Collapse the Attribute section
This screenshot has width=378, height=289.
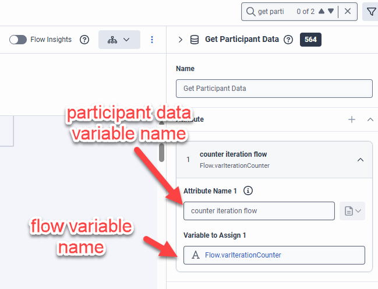370,119
